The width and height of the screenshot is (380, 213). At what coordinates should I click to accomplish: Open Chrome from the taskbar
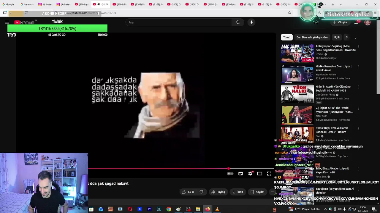click(169, 209)
